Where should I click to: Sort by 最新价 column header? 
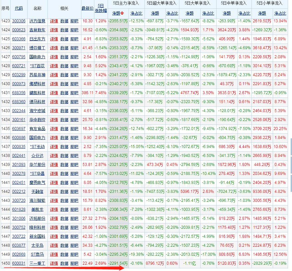coord(87,8)
